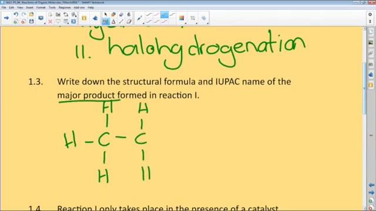Move toolbar using up-down arrow icon
376x211 pixels.
pos(370,21)
